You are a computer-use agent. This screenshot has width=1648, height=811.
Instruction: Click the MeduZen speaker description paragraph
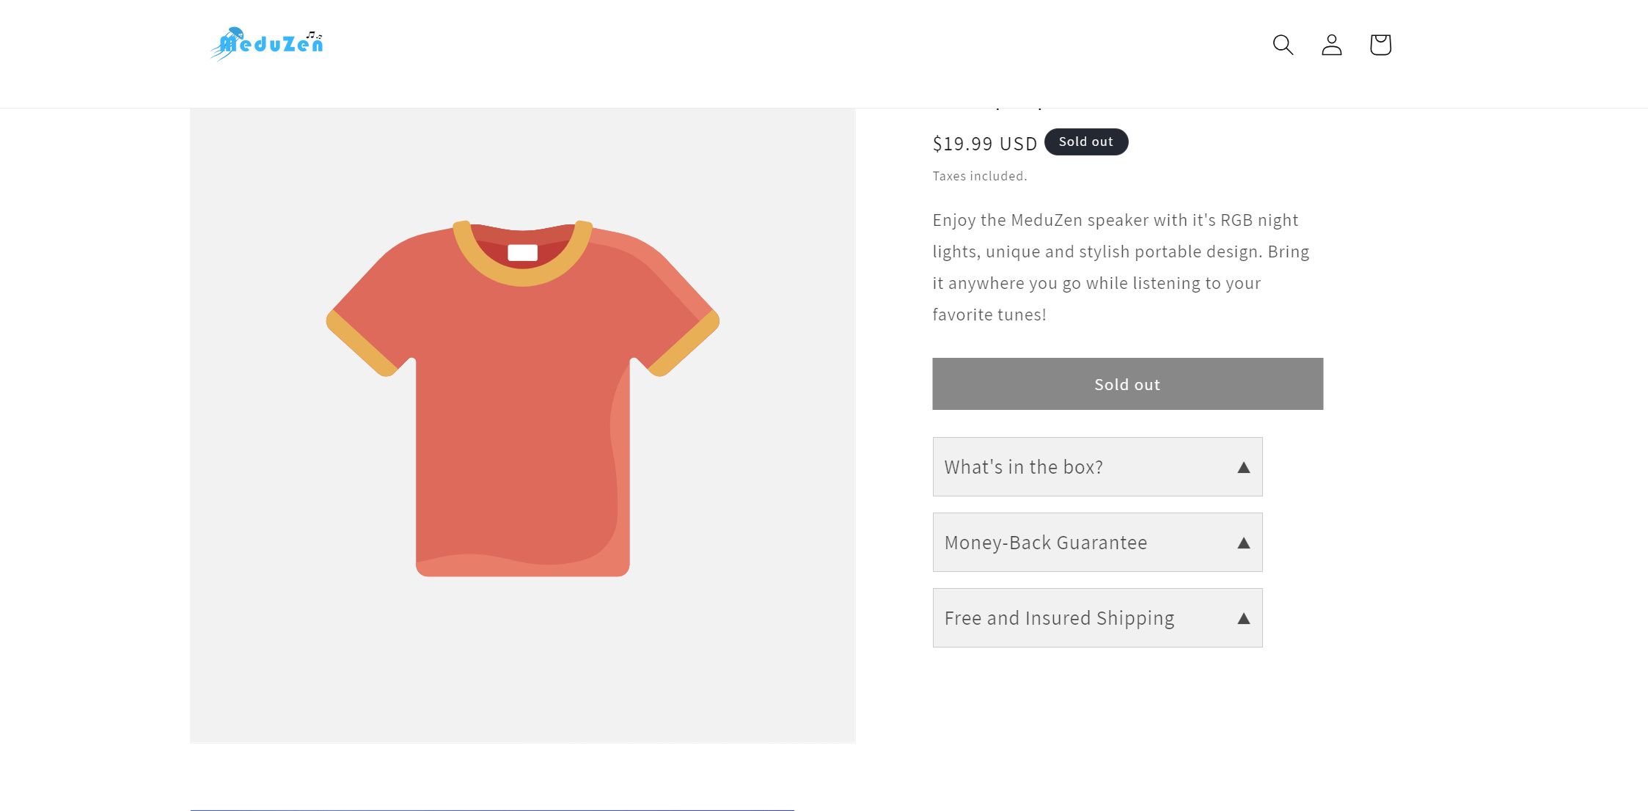tap(1120, 267)
